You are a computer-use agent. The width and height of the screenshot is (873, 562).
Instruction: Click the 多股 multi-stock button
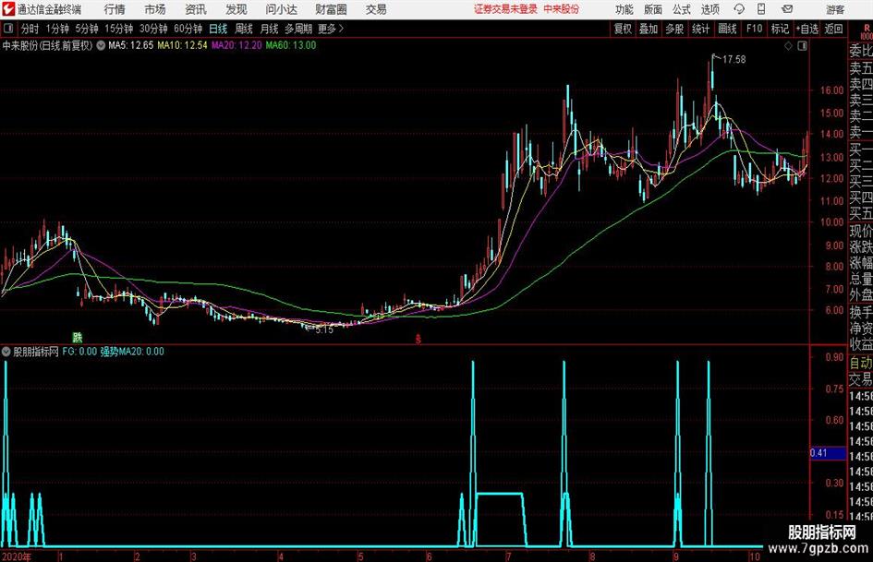pos(674,29)
